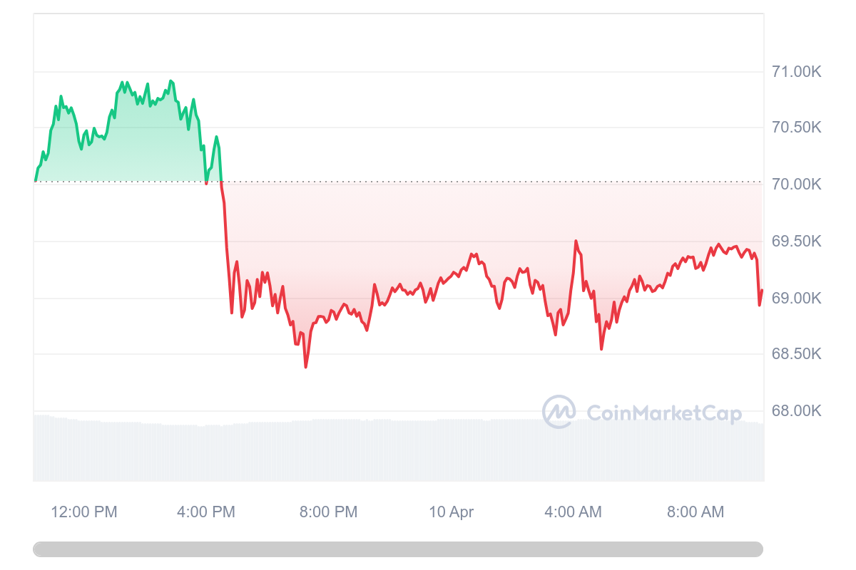Click the 12:00 PM time axis label
This screenshot has height=570, width=856.
[84, 512]
